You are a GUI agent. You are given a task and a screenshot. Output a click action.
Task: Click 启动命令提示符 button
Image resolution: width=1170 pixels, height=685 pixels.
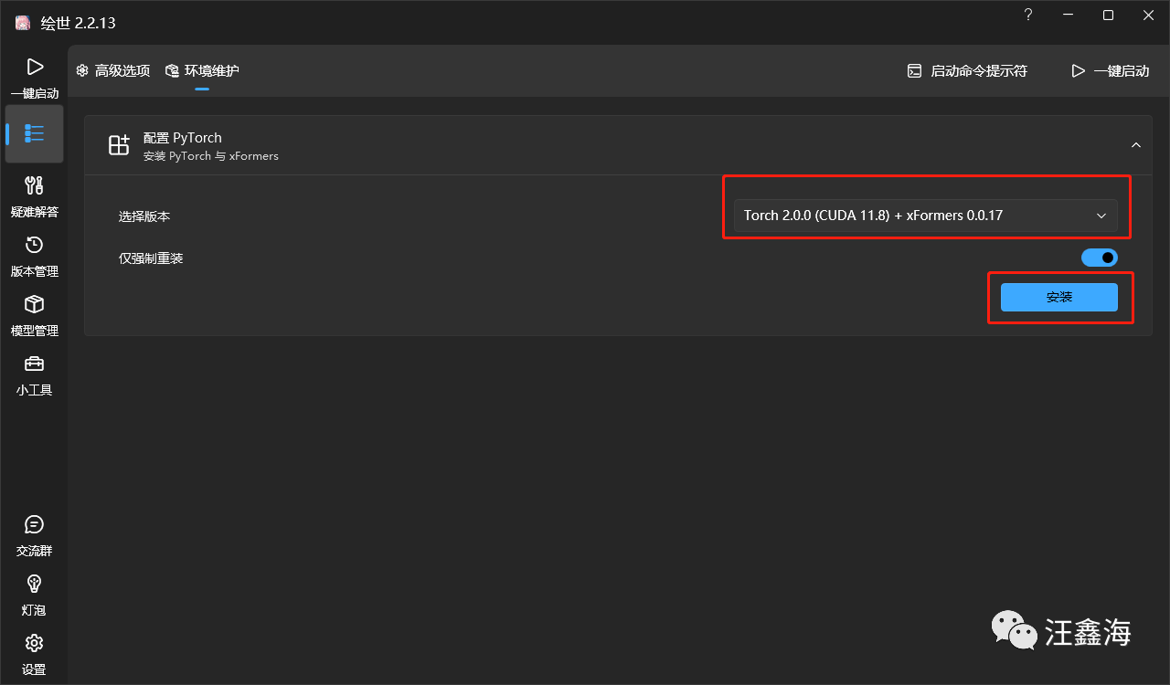click(x=967, y=70)
